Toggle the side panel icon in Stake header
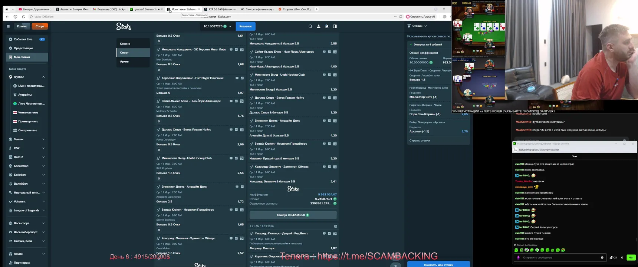 point(335,26)
